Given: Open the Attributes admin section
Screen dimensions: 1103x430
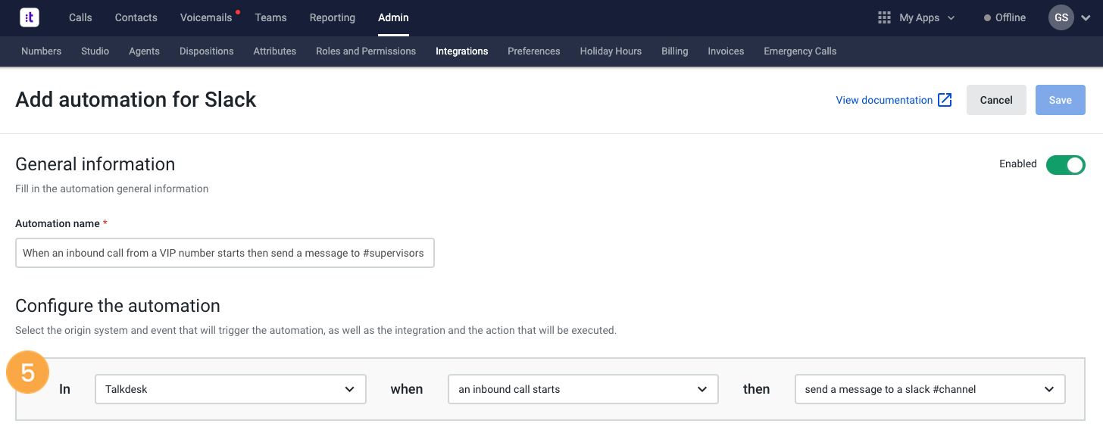Looking at the screenshot, I should coord(275,51).
